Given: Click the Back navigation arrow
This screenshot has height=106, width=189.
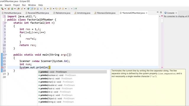Looking at the screenshot, I should (63, 9).
